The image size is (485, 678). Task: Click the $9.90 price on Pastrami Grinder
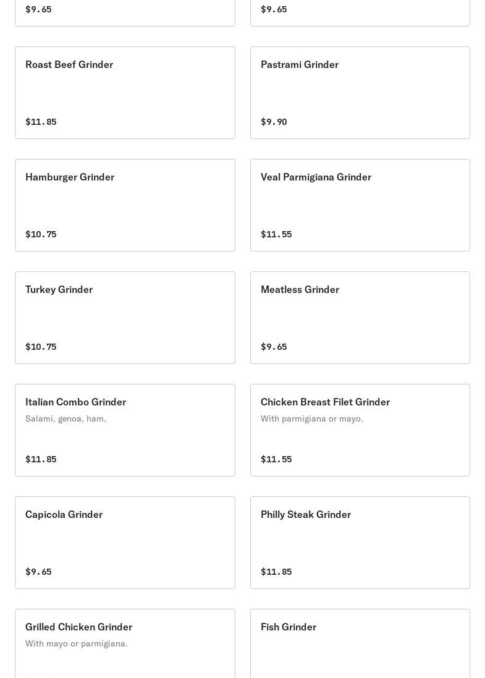click(x=274, y=122)
